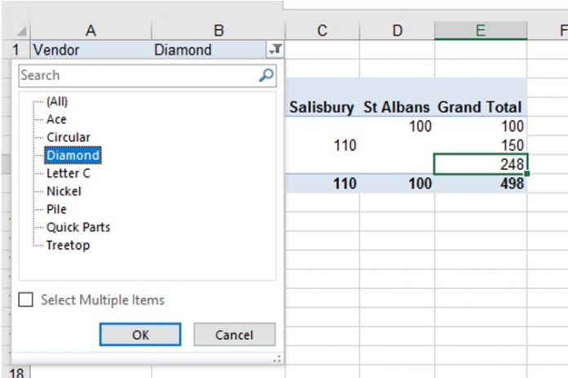568x378 pixels.
Task: Pick Circular in the filter list
Action: [69, 137]
